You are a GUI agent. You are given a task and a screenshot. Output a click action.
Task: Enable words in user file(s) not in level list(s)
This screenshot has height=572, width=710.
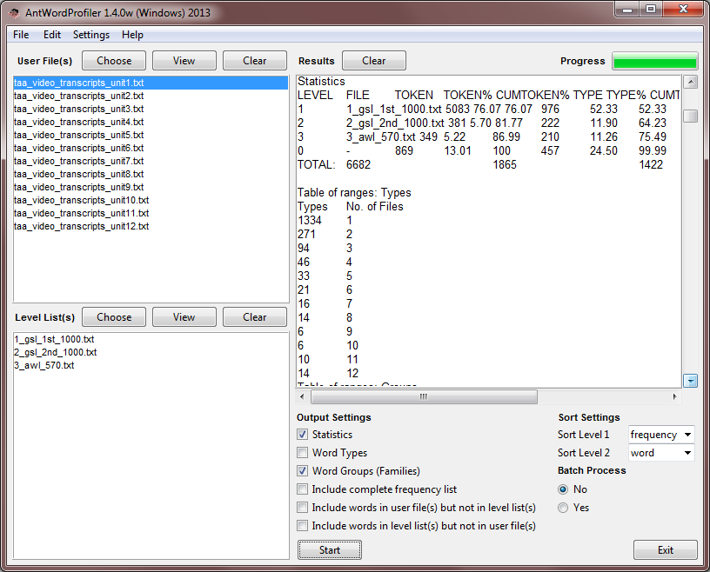point(303,508)
